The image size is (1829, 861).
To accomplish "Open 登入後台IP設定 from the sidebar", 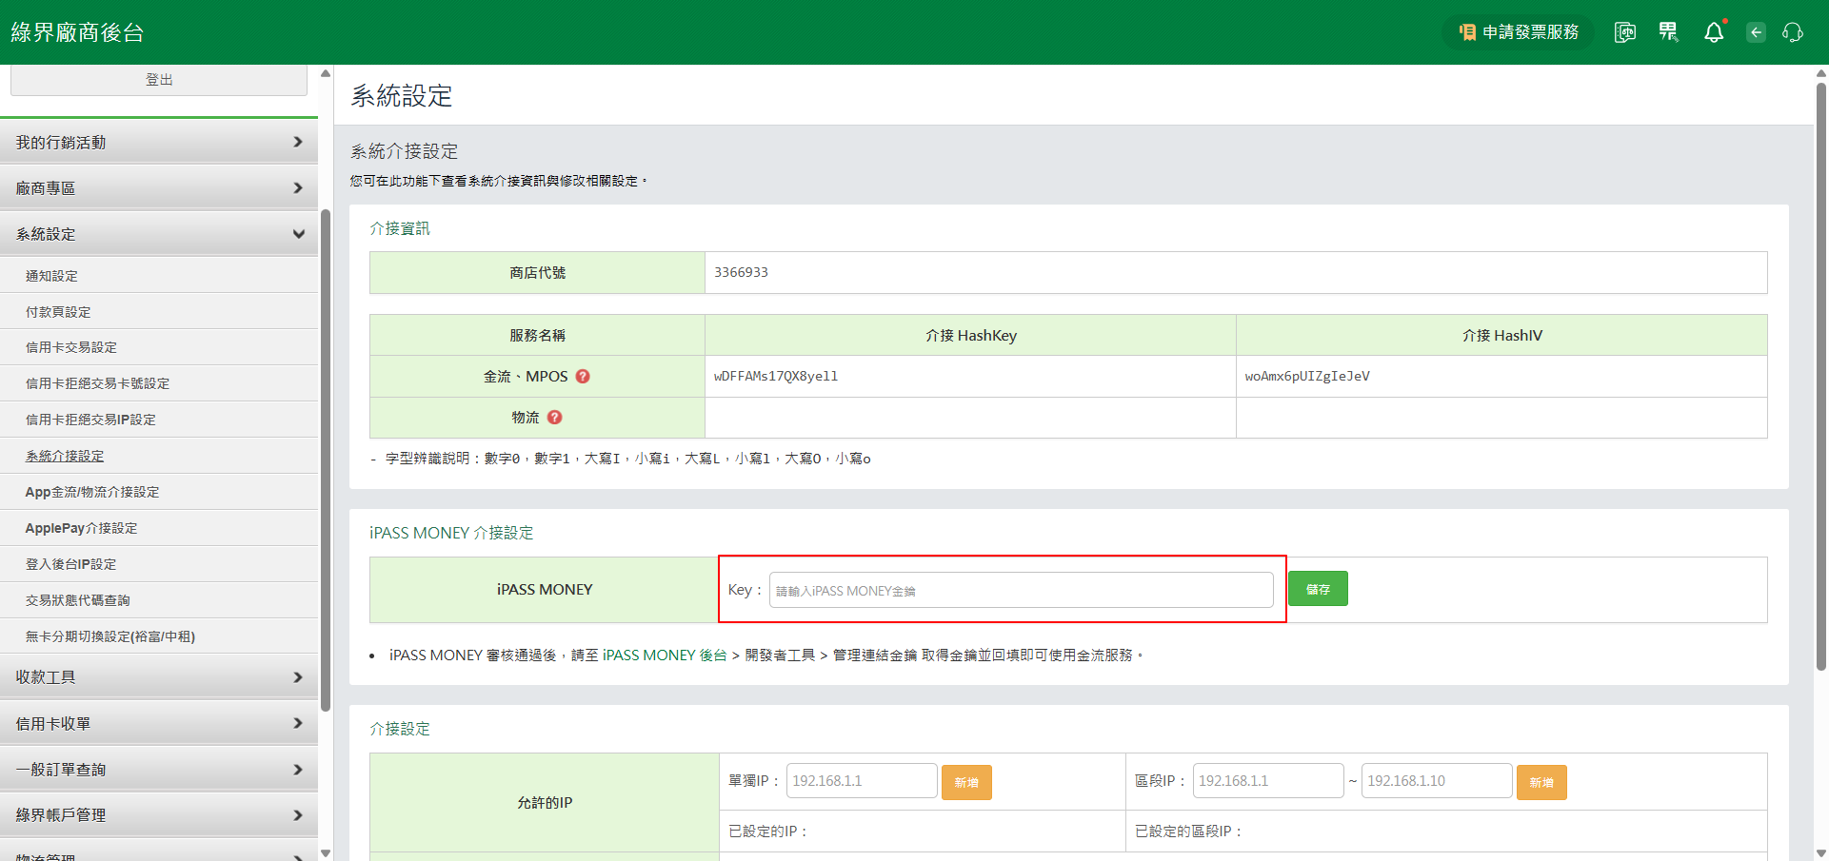I will point(71,564).
